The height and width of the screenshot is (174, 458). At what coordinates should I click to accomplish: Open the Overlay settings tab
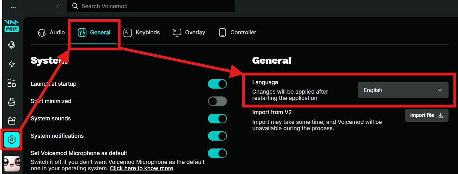(x=189, y=32)
